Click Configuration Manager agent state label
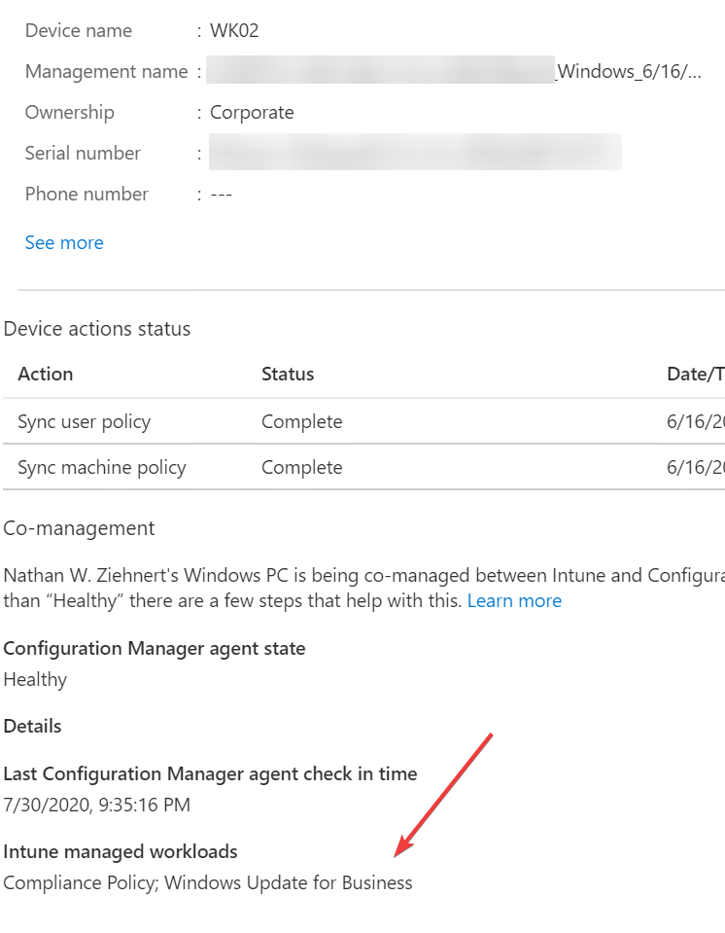The height and width of the screenshot is (933, 725). tap(155, 648)
